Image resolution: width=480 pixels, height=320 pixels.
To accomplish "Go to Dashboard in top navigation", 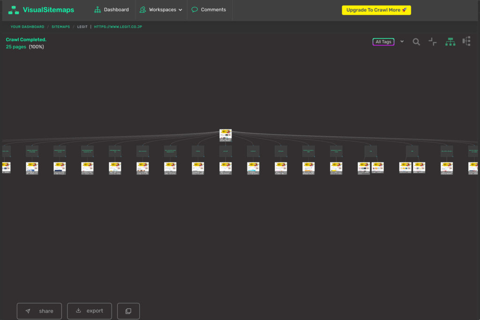I will pos(116,10).
